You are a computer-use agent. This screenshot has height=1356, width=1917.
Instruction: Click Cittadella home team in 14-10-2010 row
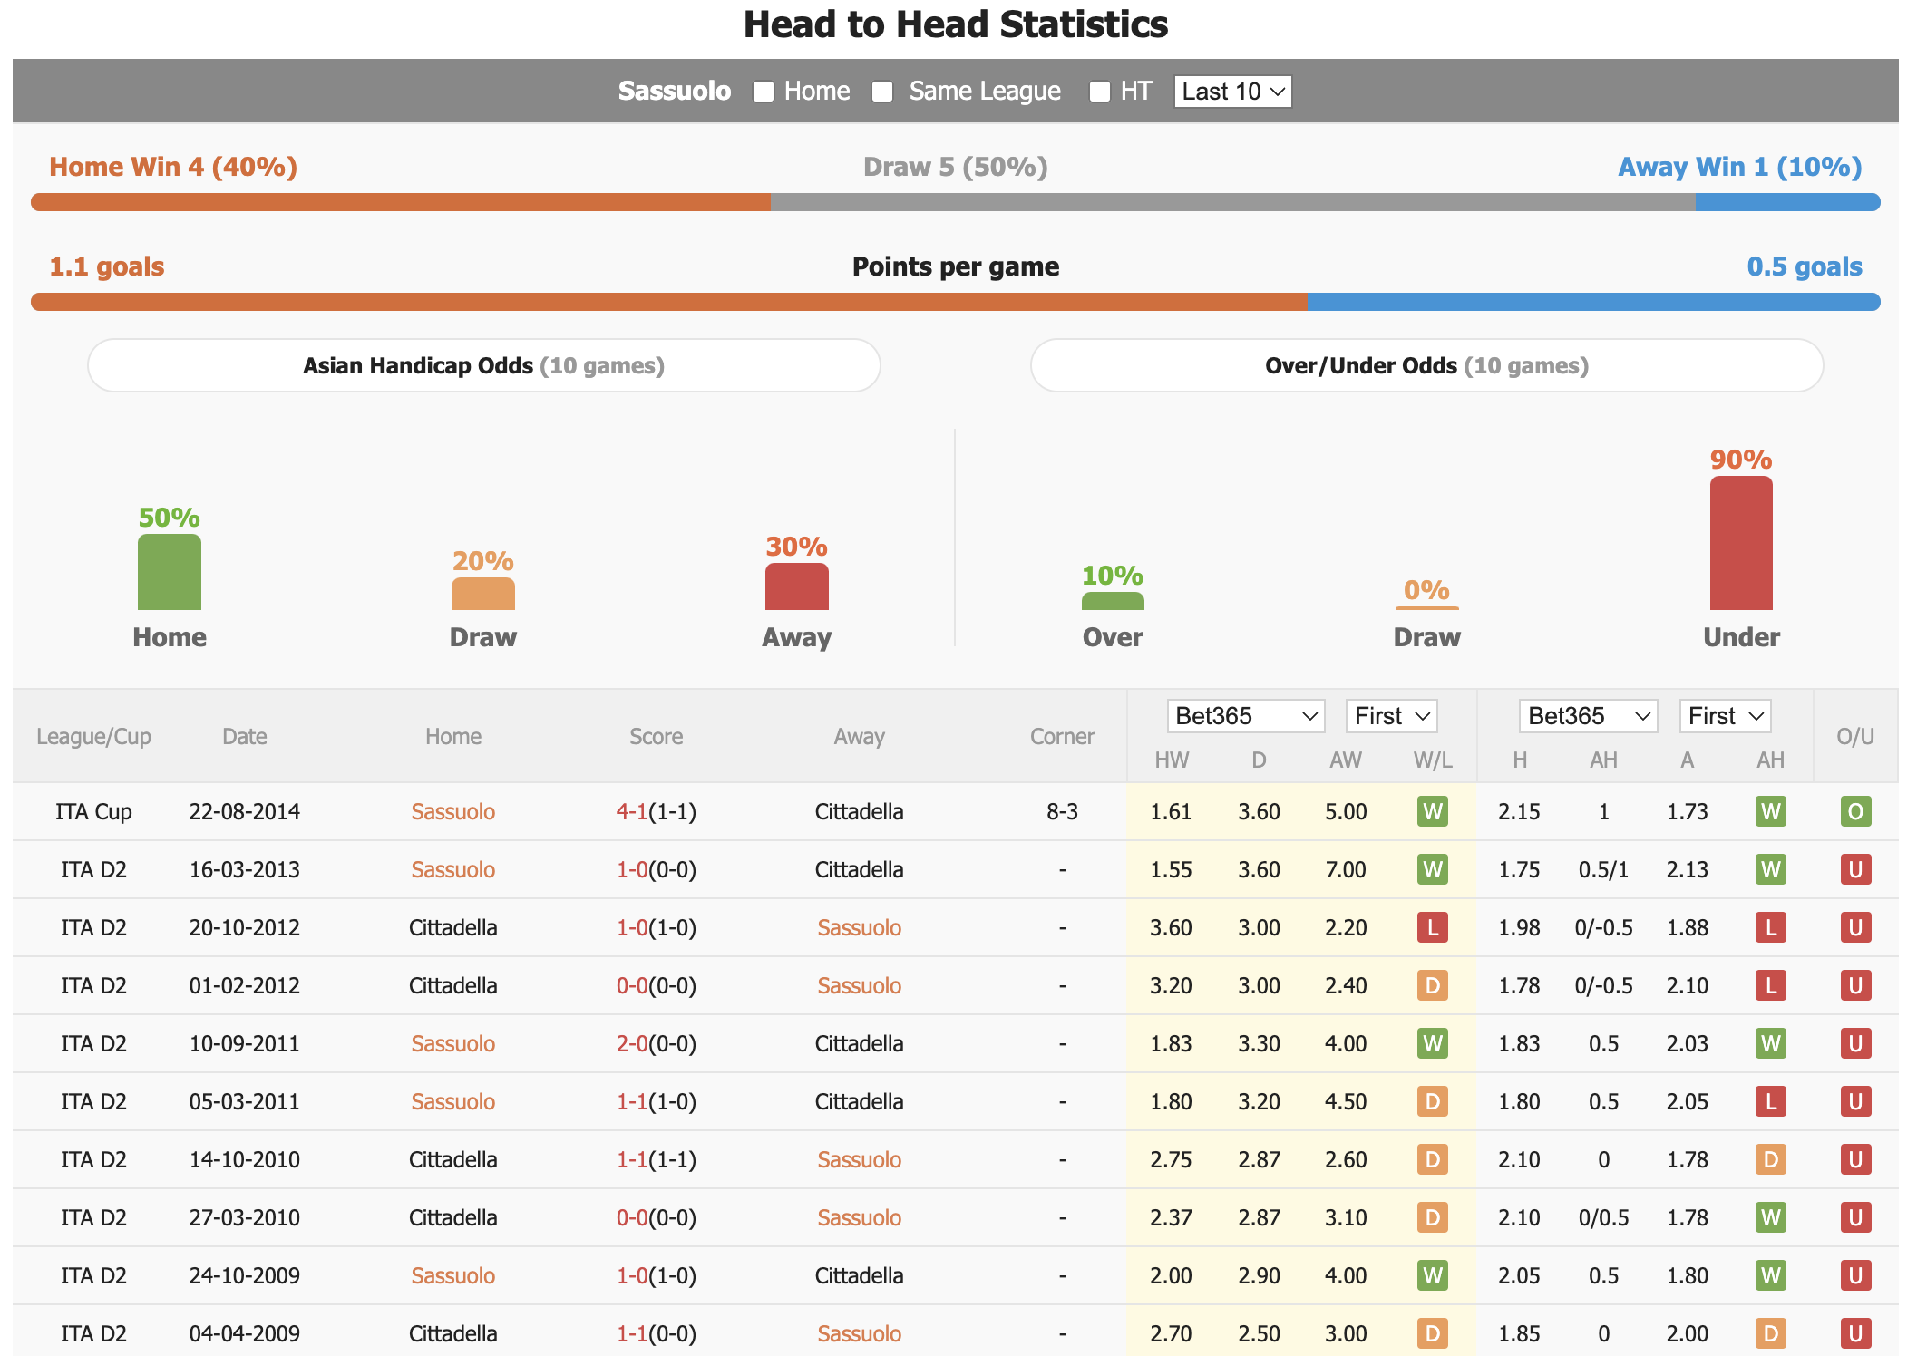point(452,1159)
